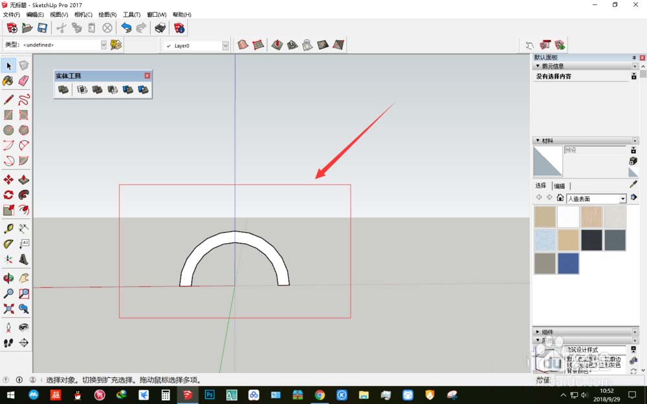The height and width of the screenshot is (404, 647).
Task: Choose the Pan hand tool
Action: 23,278
